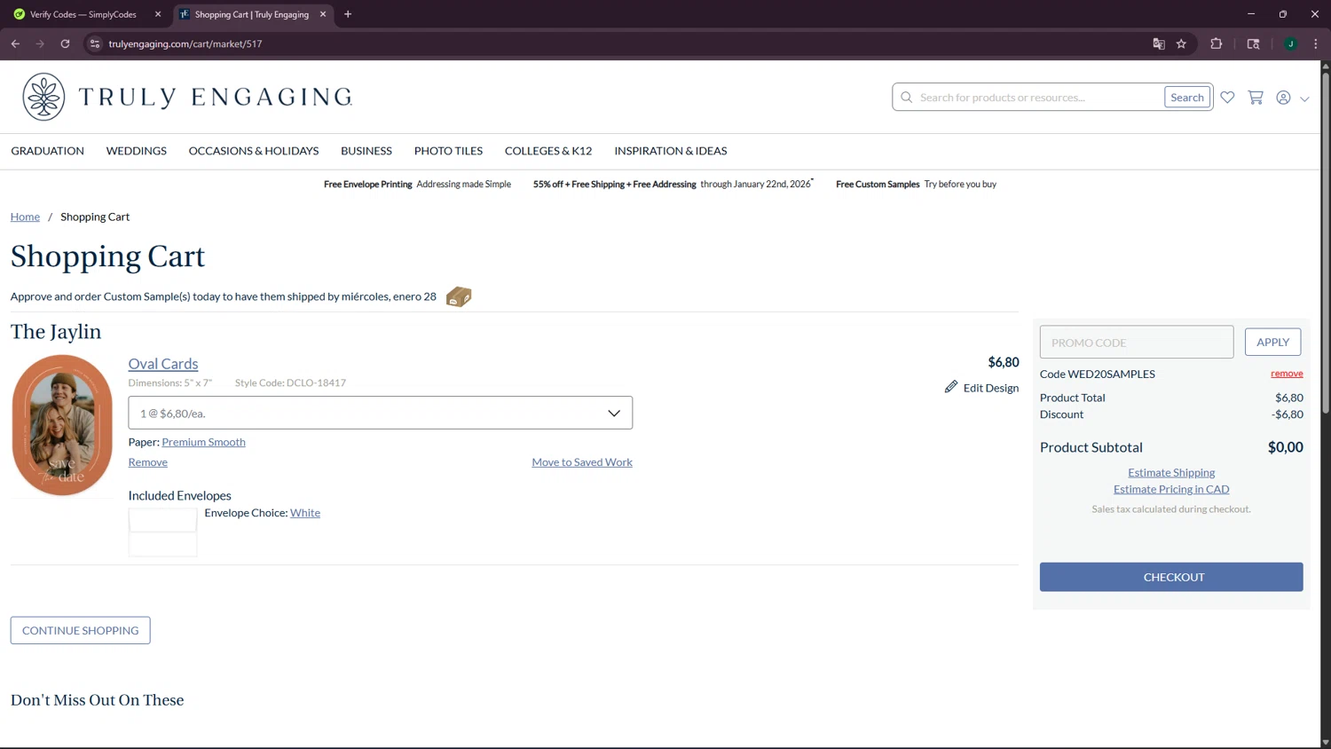Apply the promo code
Viewport: 1331px width, 749px height.
click(1272, 342)
